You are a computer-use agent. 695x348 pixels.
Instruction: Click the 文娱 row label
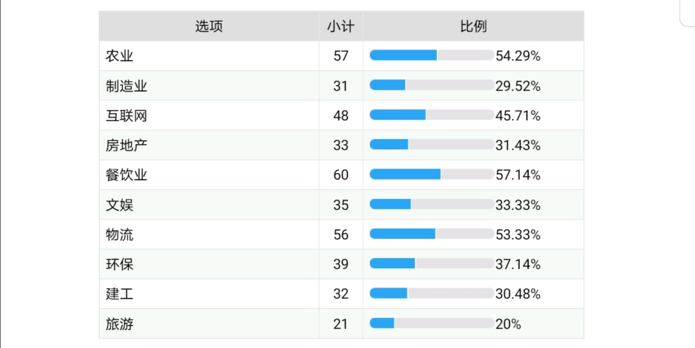119,205
